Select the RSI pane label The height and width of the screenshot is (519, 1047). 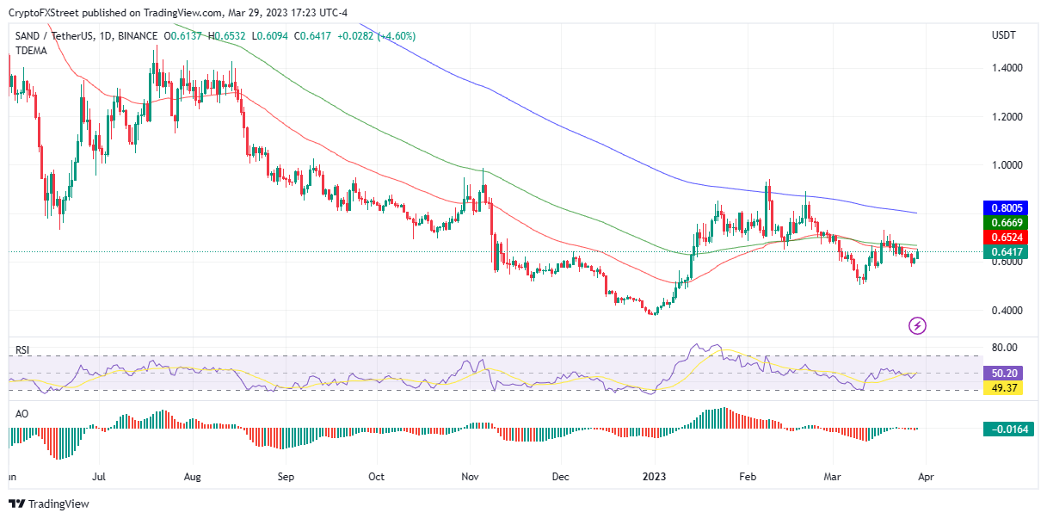click(22, 350)
